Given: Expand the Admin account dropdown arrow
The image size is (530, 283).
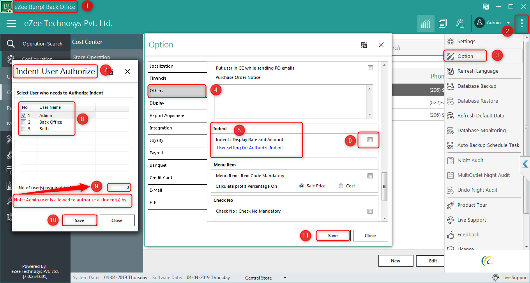Looking at the screenshot, I should pos(508,23).
